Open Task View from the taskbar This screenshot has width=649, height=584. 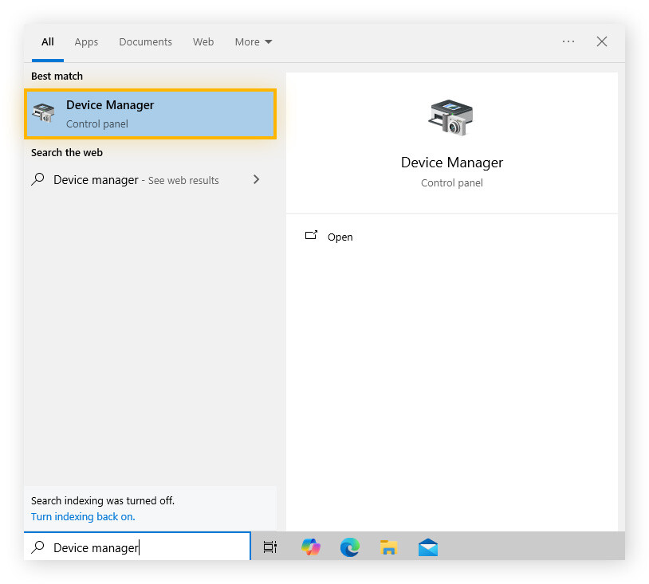point(270,547)
